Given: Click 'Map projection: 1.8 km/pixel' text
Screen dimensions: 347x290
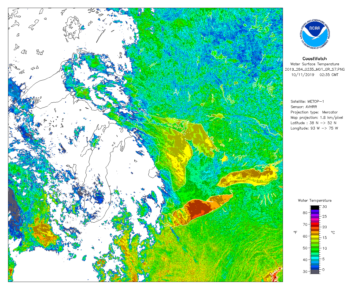Looking at the screenshot, I should pyautogui.click(x=317, y=118).
